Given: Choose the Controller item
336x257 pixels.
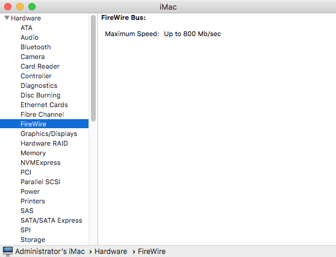Looking at the screenshot, I should coord(36,76).
